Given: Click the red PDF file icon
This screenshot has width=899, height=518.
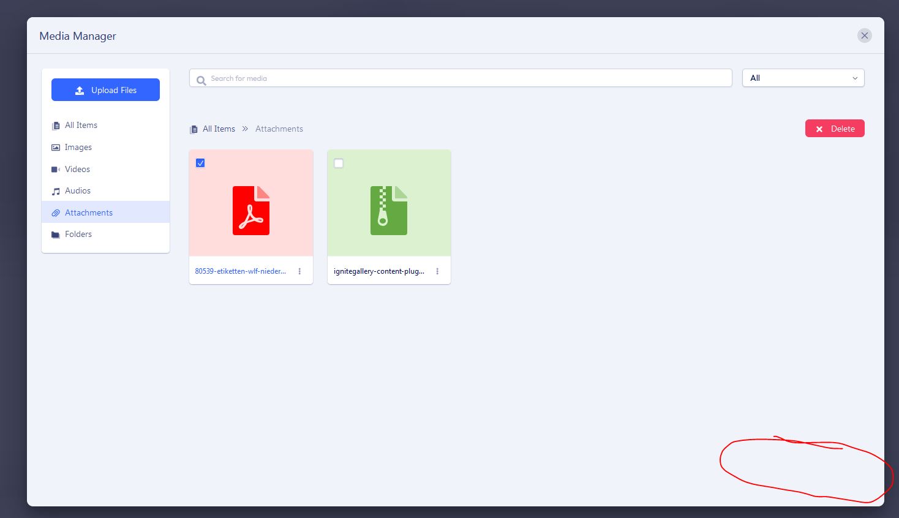Looking at the screenshot, I should [x=251, y=211].
